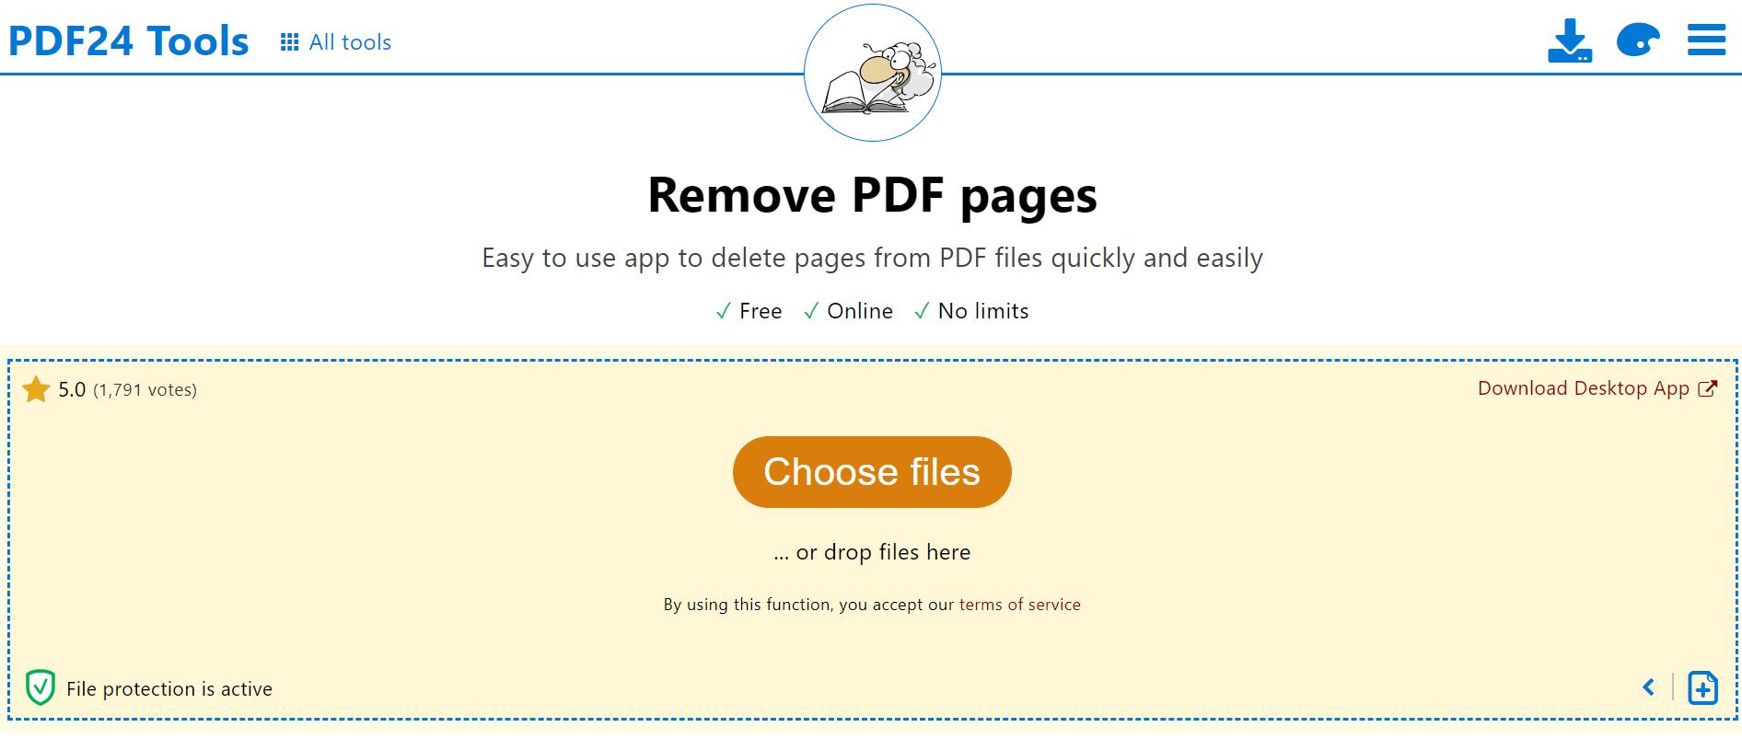Click the gold star rating icon
The image size is (1742, 750).
pos(36,389)
